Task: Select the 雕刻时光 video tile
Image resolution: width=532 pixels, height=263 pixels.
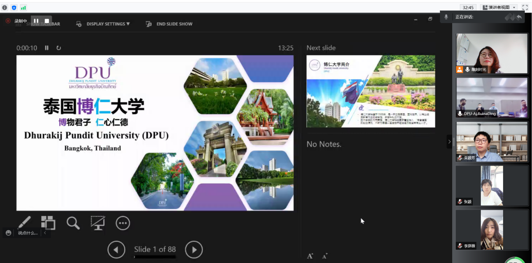Action: click(492, 53)
